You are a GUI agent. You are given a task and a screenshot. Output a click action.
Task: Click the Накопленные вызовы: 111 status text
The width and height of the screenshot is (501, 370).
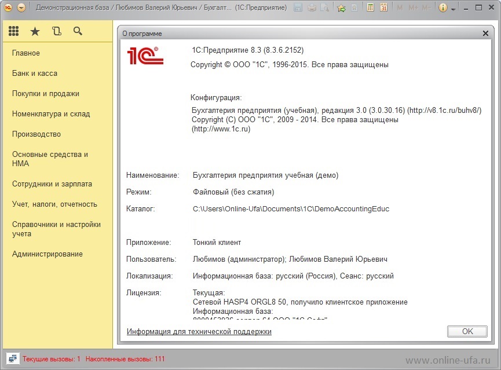click(x=125, y=359)
